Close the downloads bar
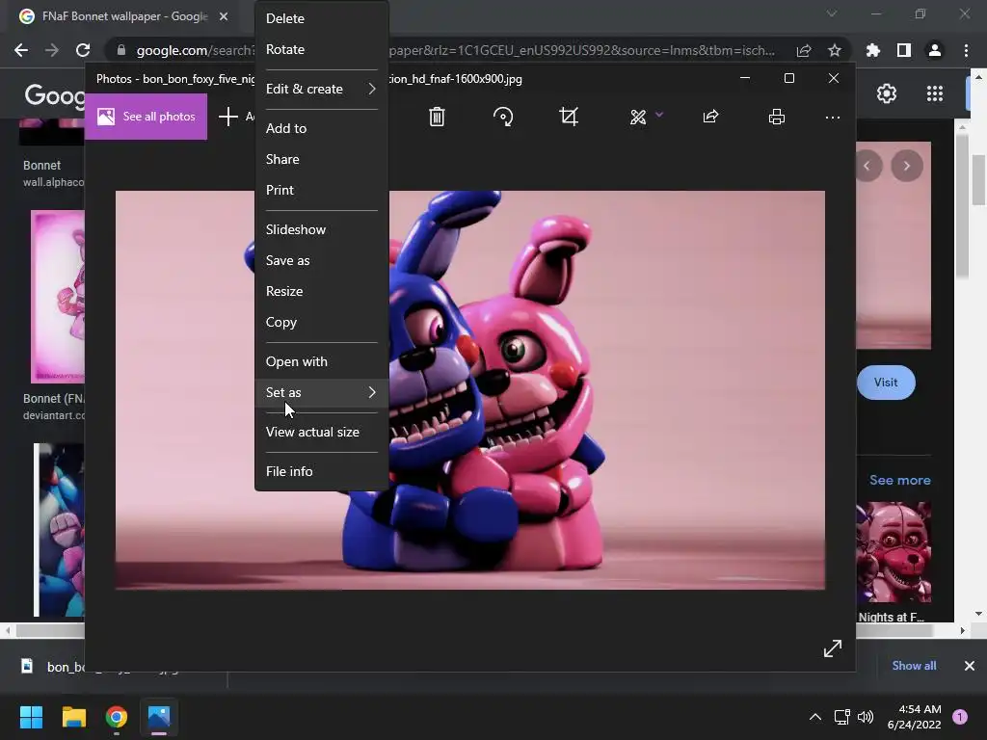 (x=969, y=665)
